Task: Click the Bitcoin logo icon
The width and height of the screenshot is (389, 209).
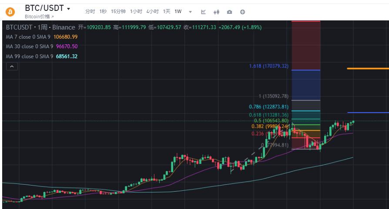Action: 10,12
